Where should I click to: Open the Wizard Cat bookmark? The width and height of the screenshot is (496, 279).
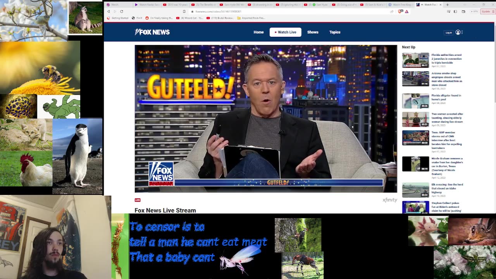tap(189, 18)
